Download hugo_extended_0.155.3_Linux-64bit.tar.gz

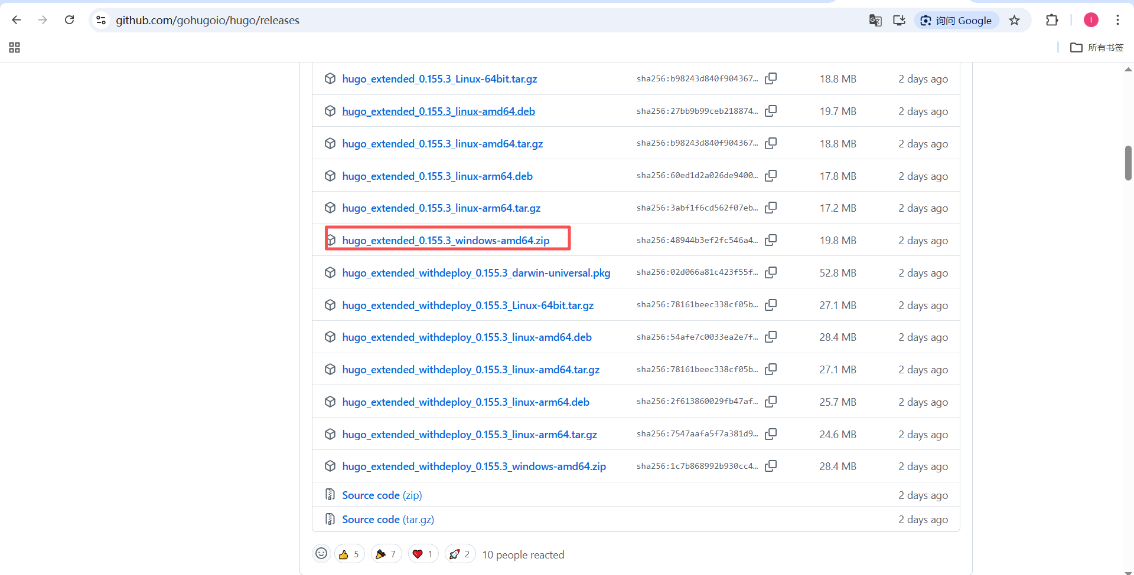coord(439,79)
